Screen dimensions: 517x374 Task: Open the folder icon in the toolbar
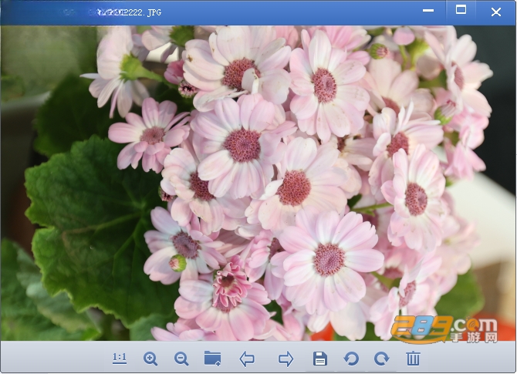212,359
